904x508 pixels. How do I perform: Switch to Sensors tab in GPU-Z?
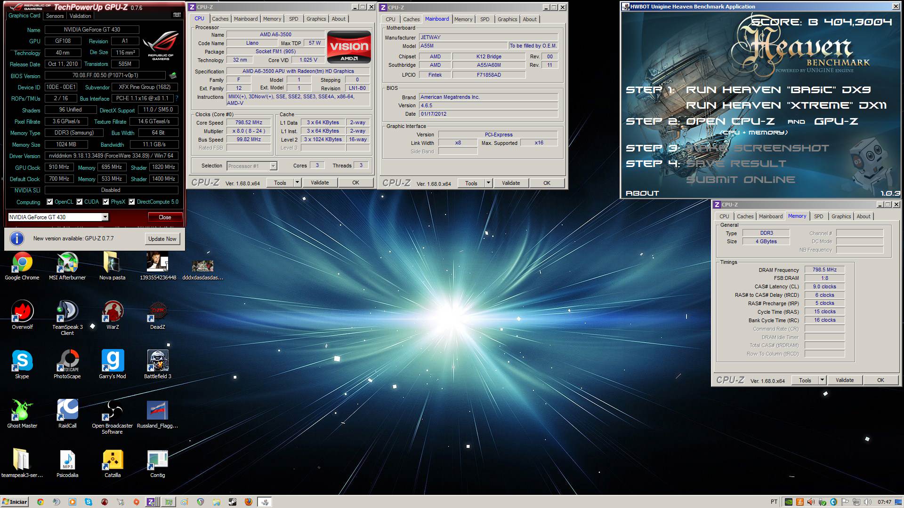tap(55, 16)
